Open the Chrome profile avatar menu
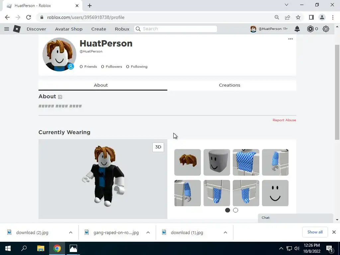 [322, 17]
